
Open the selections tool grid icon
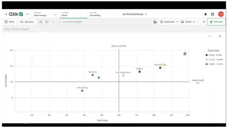pos(155,22)
